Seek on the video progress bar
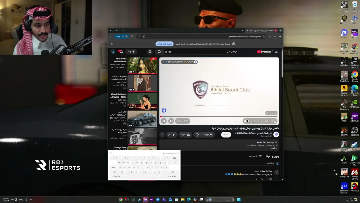The height and width of the screenshot is (203, 360). 219,116
